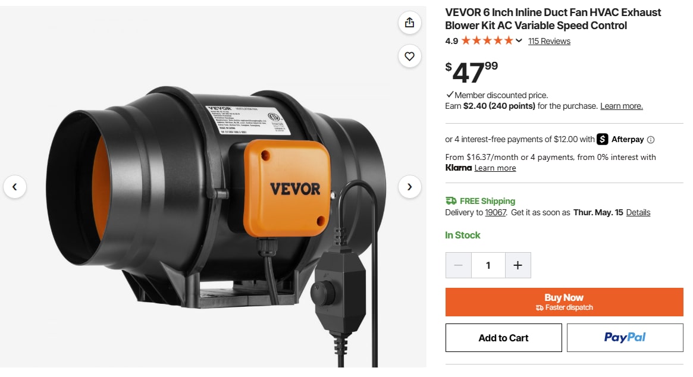Show next product image with right arrow

pos(410,187)
